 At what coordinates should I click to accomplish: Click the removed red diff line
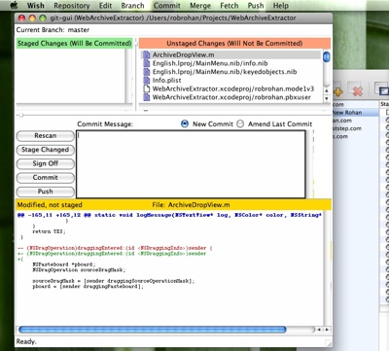(x=115, y=248)
